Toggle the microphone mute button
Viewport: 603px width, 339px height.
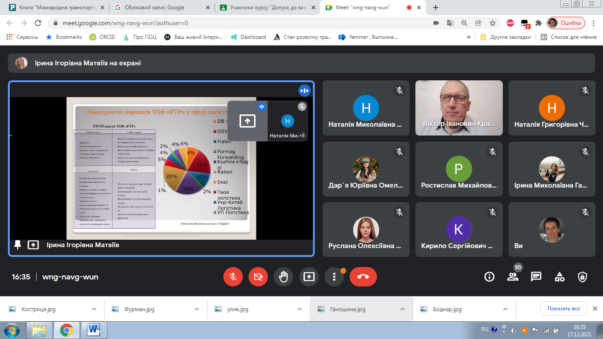(233, 277)
